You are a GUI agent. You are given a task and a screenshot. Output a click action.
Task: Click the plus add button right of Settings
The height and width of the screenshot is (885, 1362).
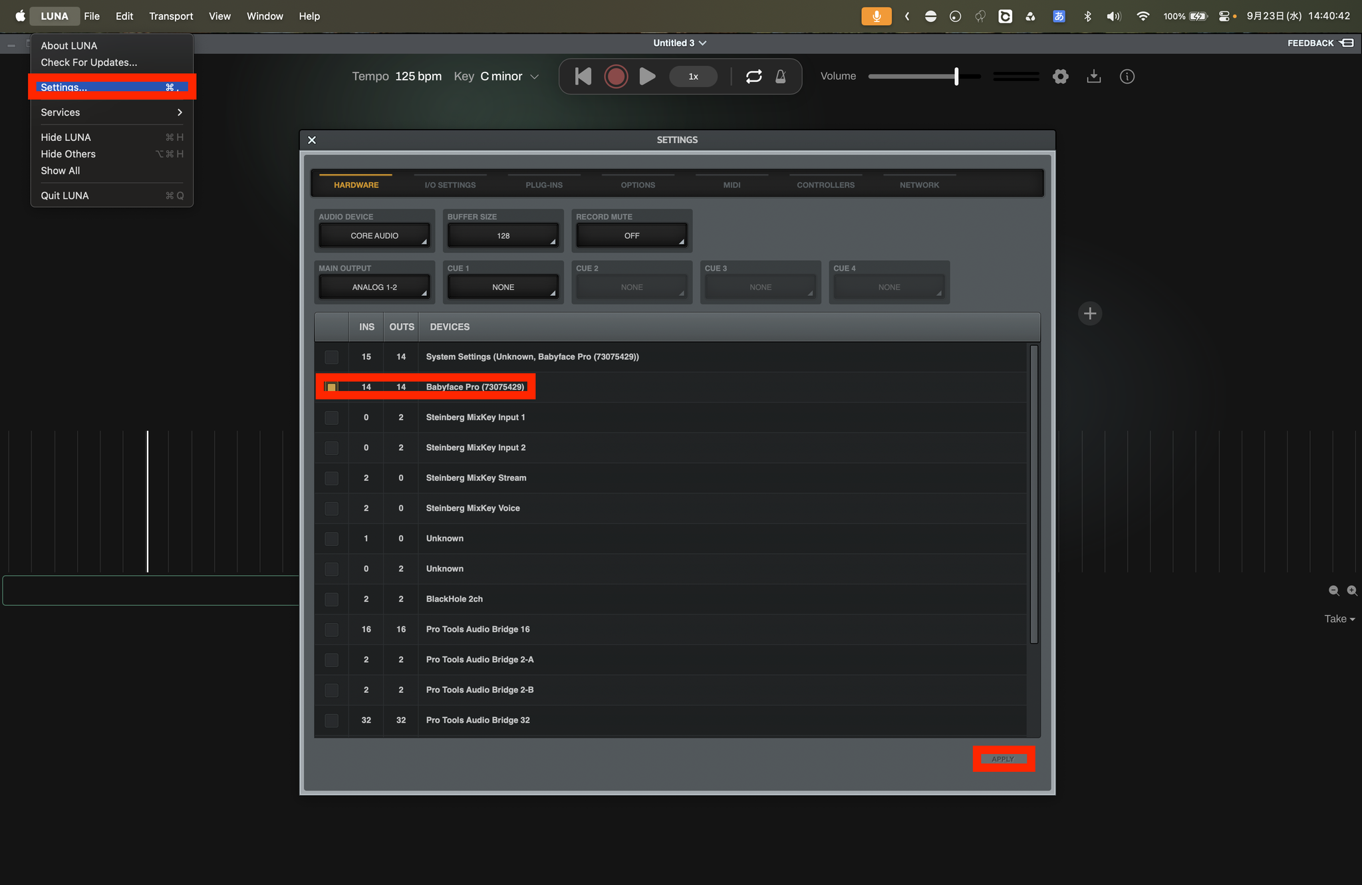click(x=1090, y=313)
